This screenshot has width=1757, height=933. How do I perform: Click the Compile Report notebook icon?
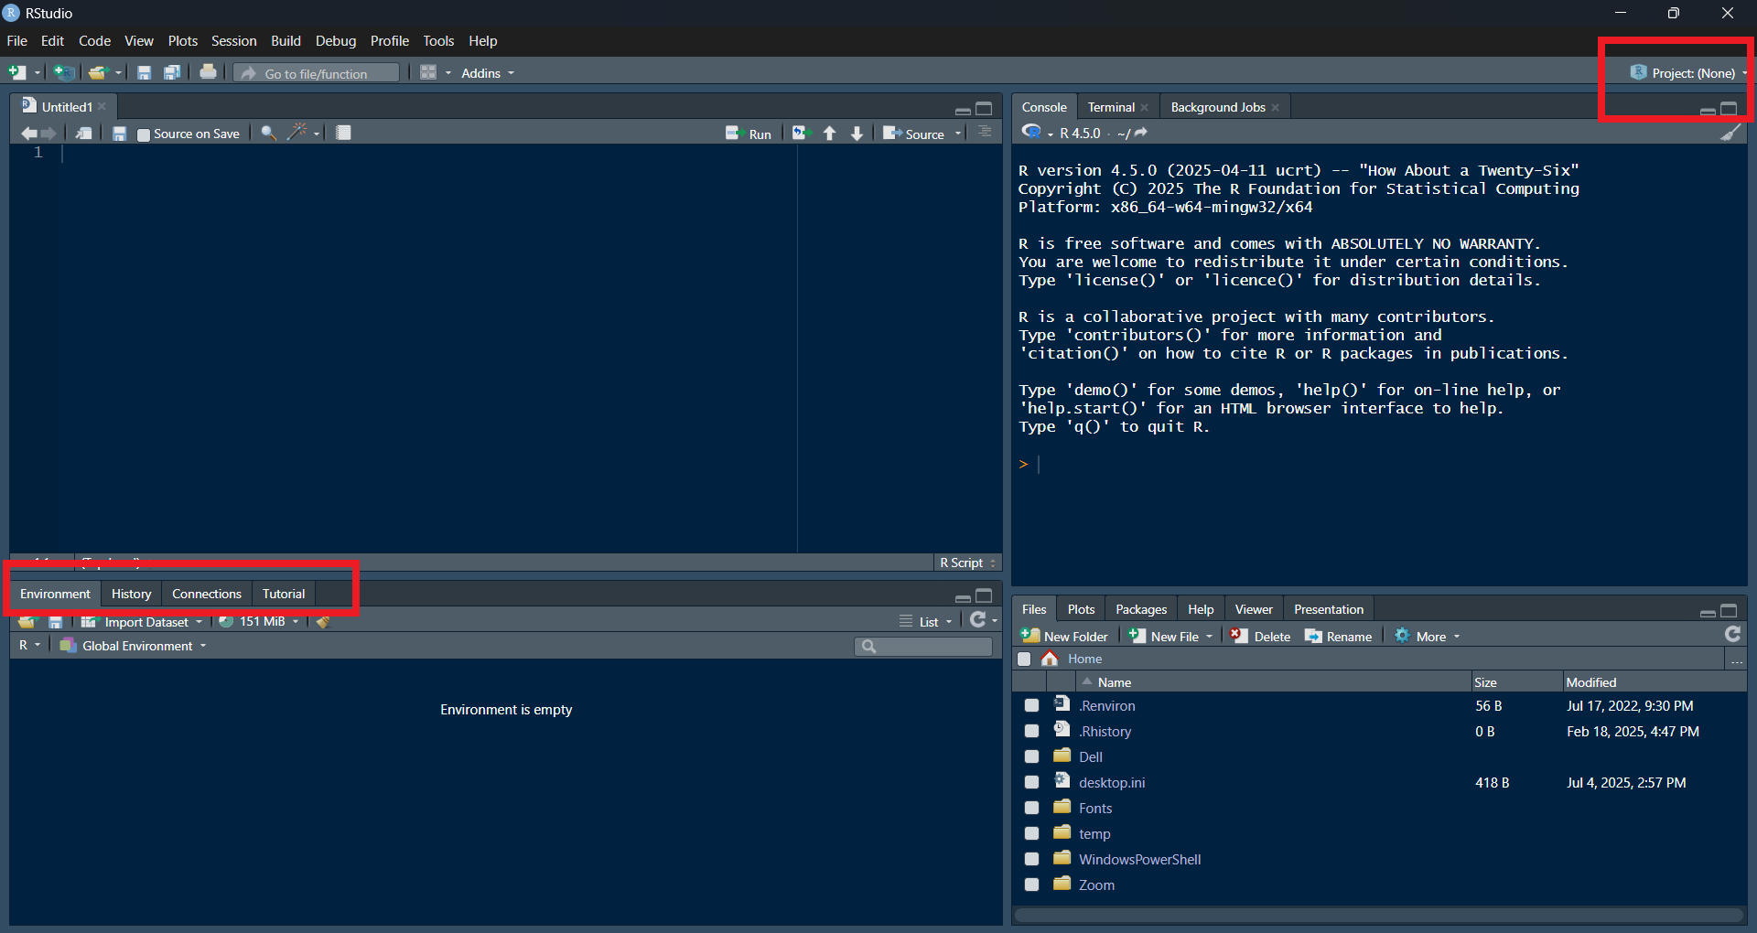point(343,133)
